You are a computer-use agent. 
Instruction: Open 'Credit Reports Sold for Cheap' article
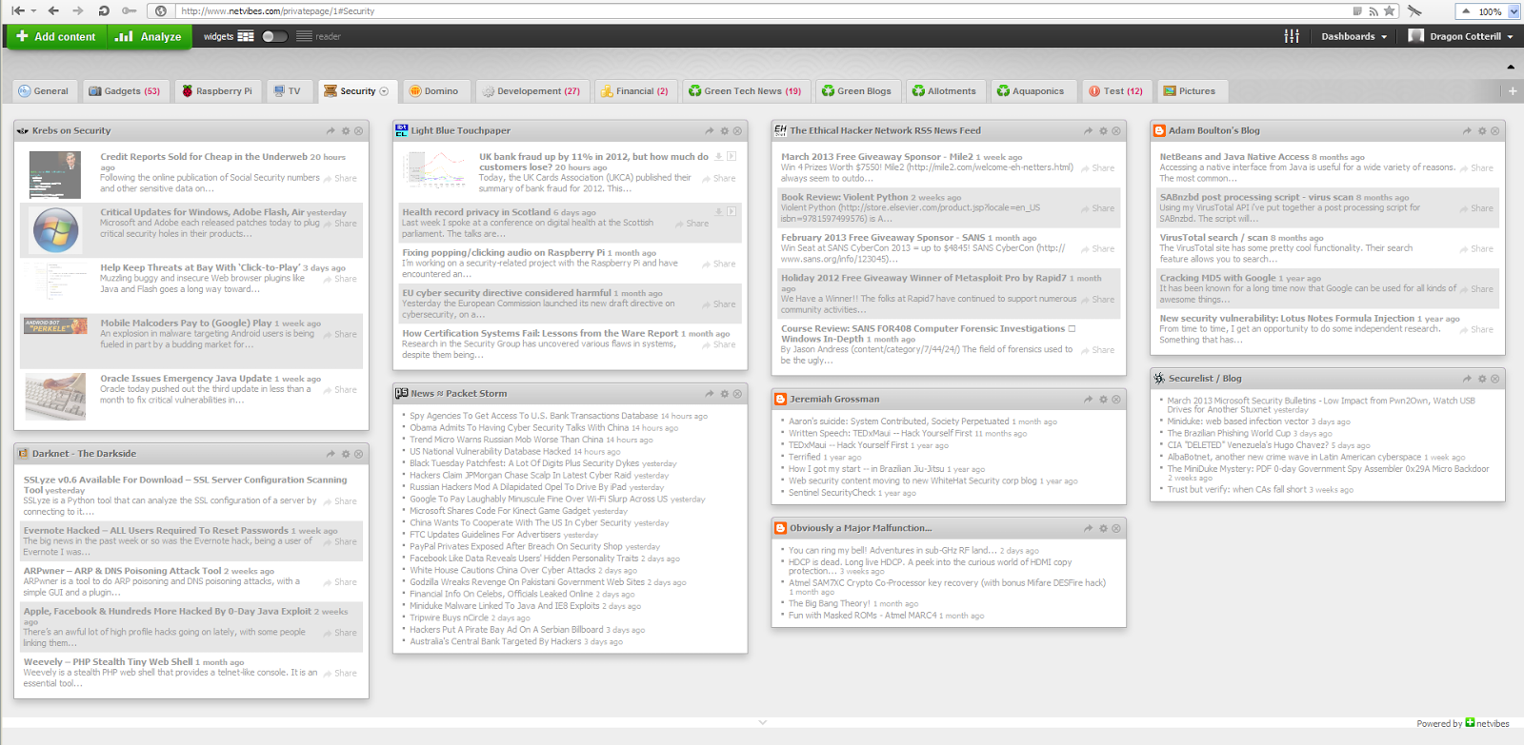204,157
